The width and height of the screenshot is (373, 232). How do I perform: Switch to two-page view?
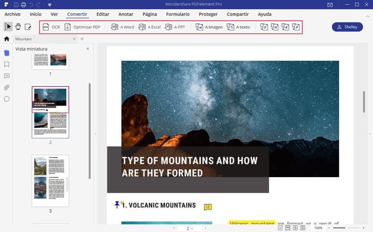(x=295, y=228)
